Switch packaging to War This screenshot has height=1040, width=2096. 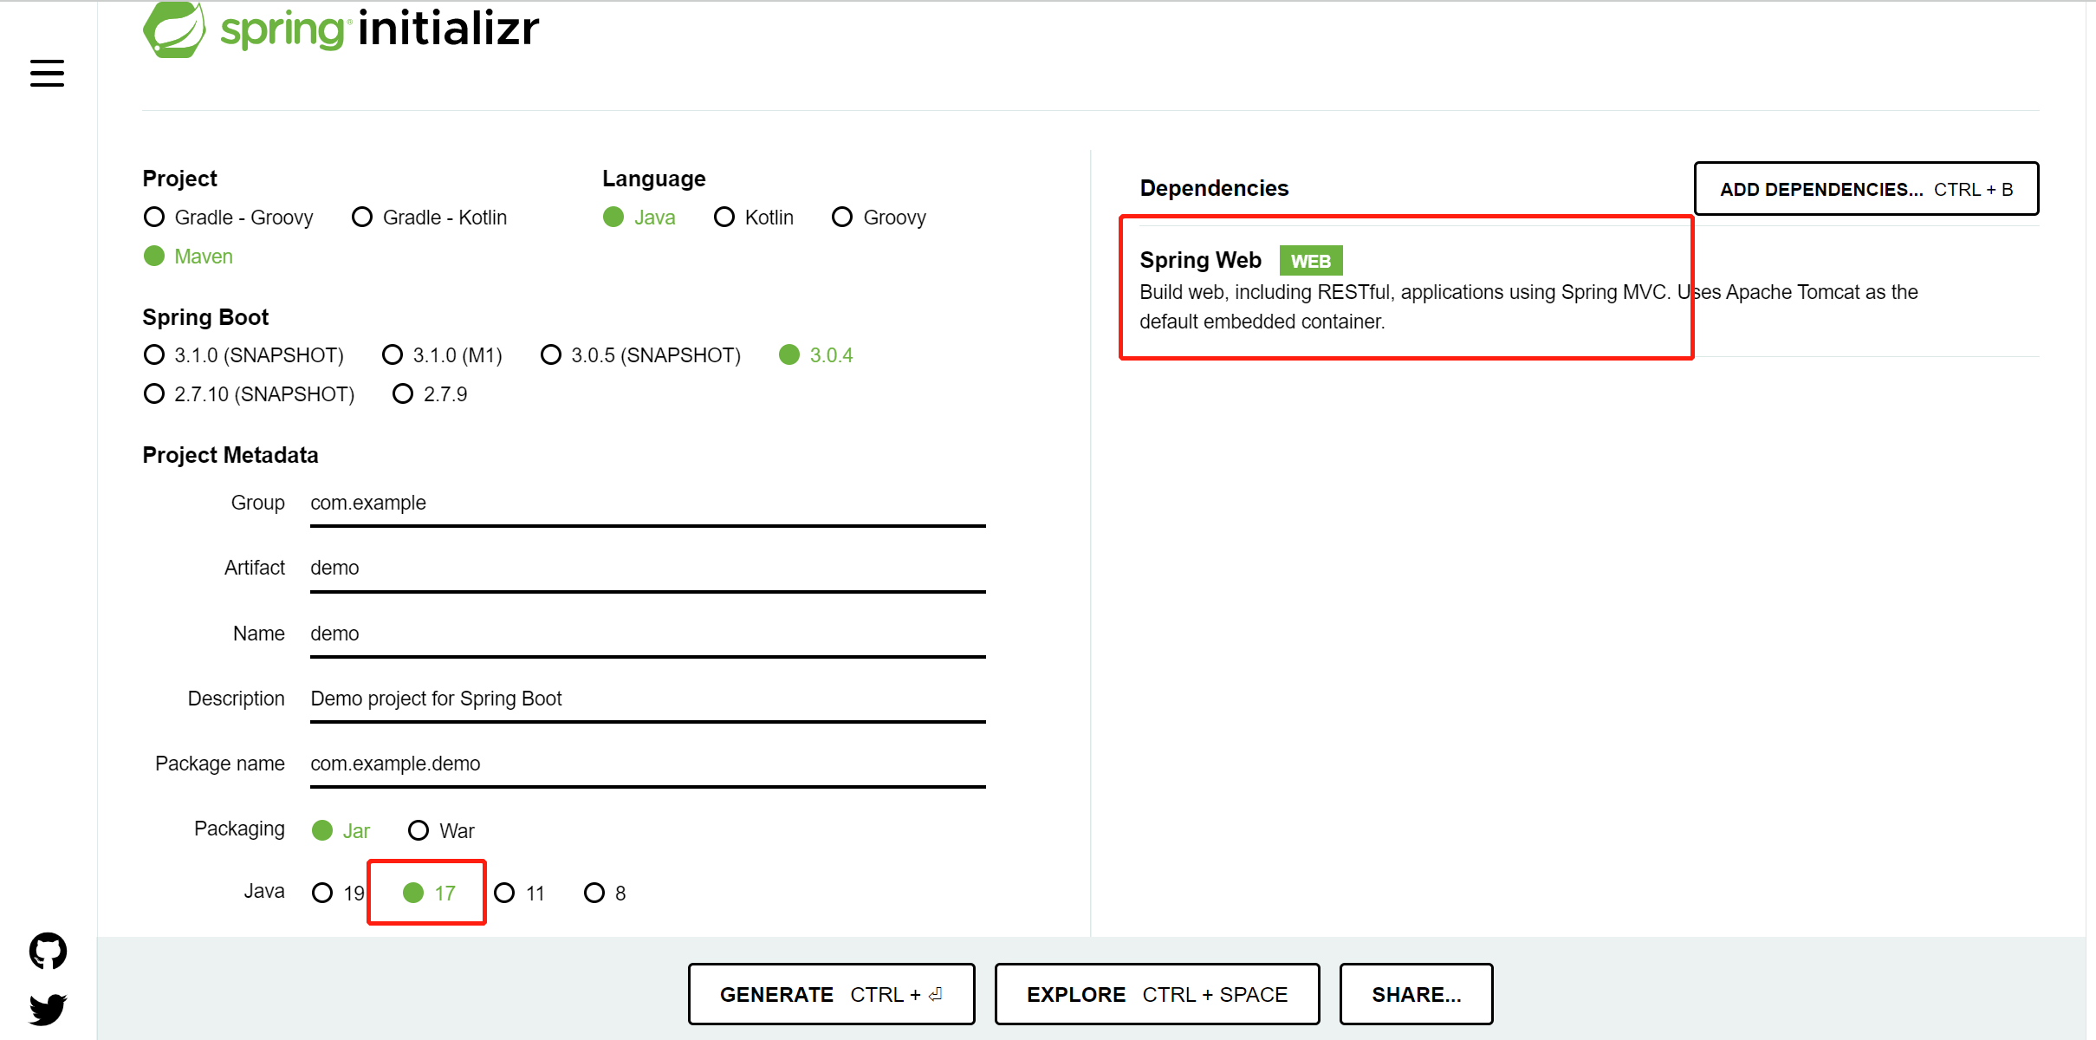(x=441, y=831)
